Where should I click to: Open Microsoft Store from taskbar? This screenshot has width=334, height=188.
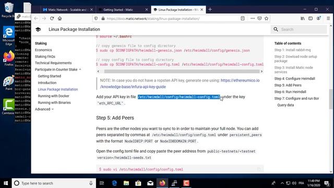click(138, 183)
